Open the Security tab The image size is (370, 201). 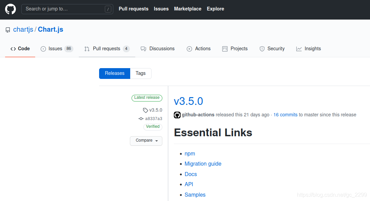point(272,49)
